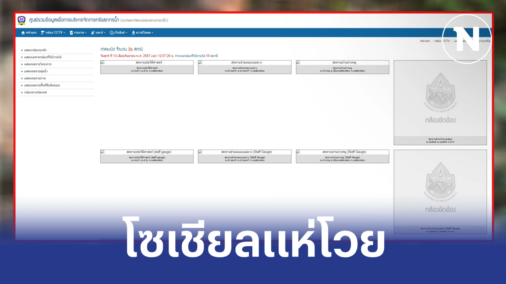Expand the กล้อง CCTV dropdown menu

55,33
